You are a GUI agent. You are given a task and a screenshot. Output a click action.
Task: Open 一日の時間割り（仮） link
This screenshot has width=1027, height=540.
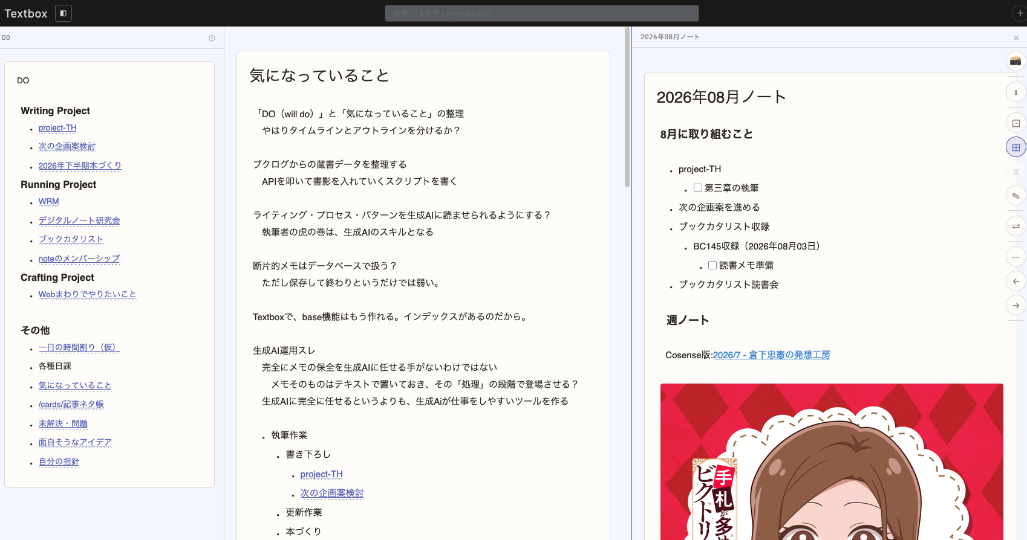point(79,348)
